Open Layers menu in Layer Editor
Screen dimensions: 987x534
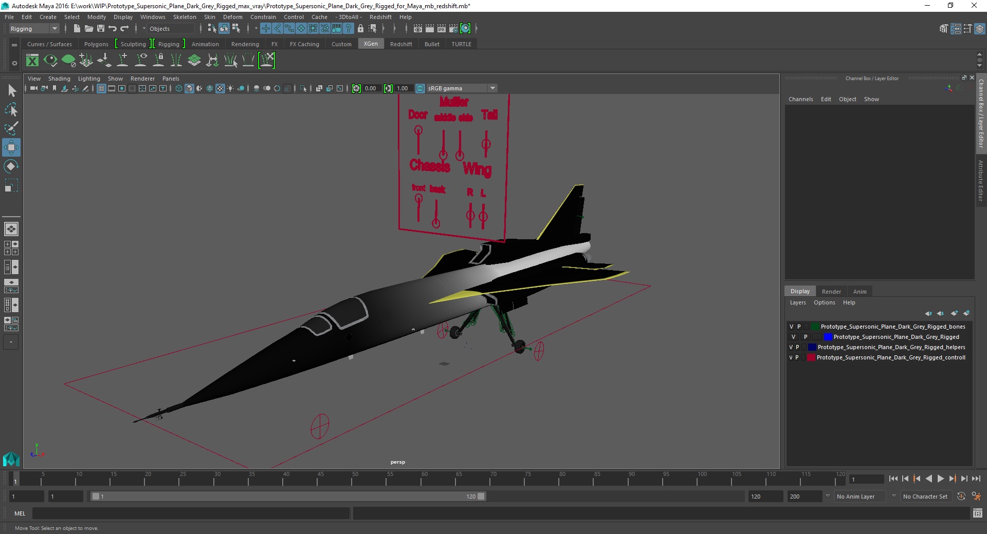[798, 302]
